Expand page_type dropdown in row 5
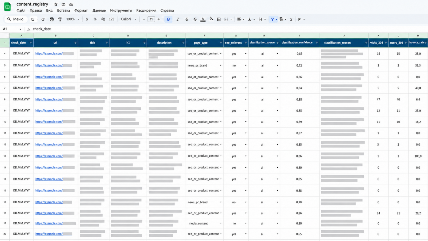 (x=221, y=65)
